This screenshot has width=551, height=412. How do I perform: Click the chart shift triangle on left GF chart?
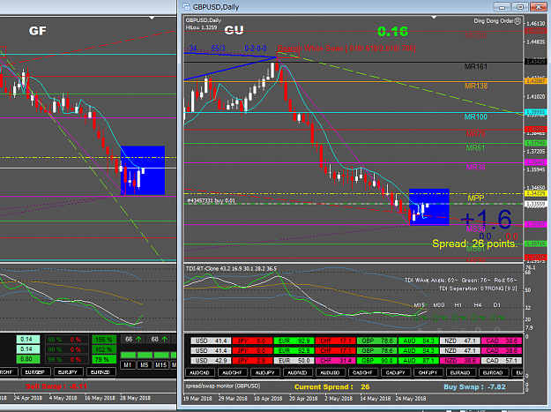152,18
